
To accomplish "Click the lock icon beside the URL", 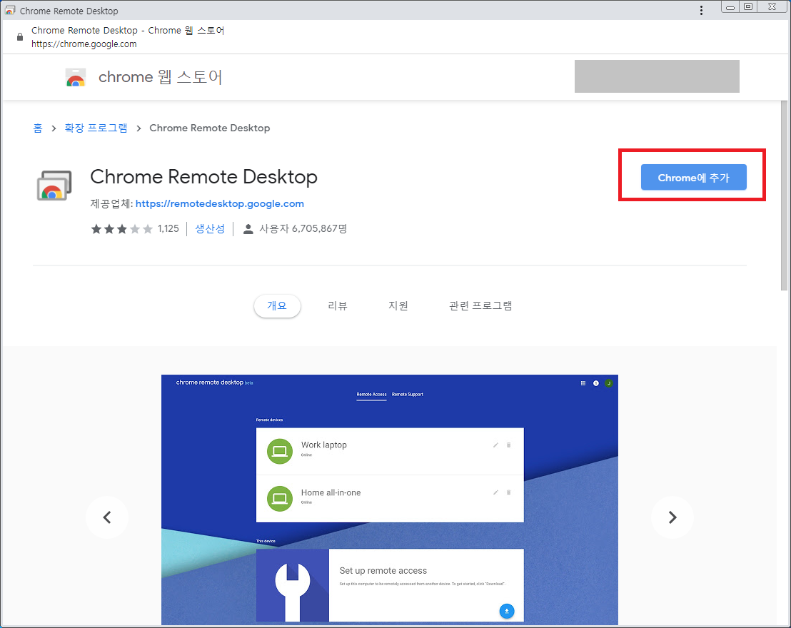I will point(20,37).
